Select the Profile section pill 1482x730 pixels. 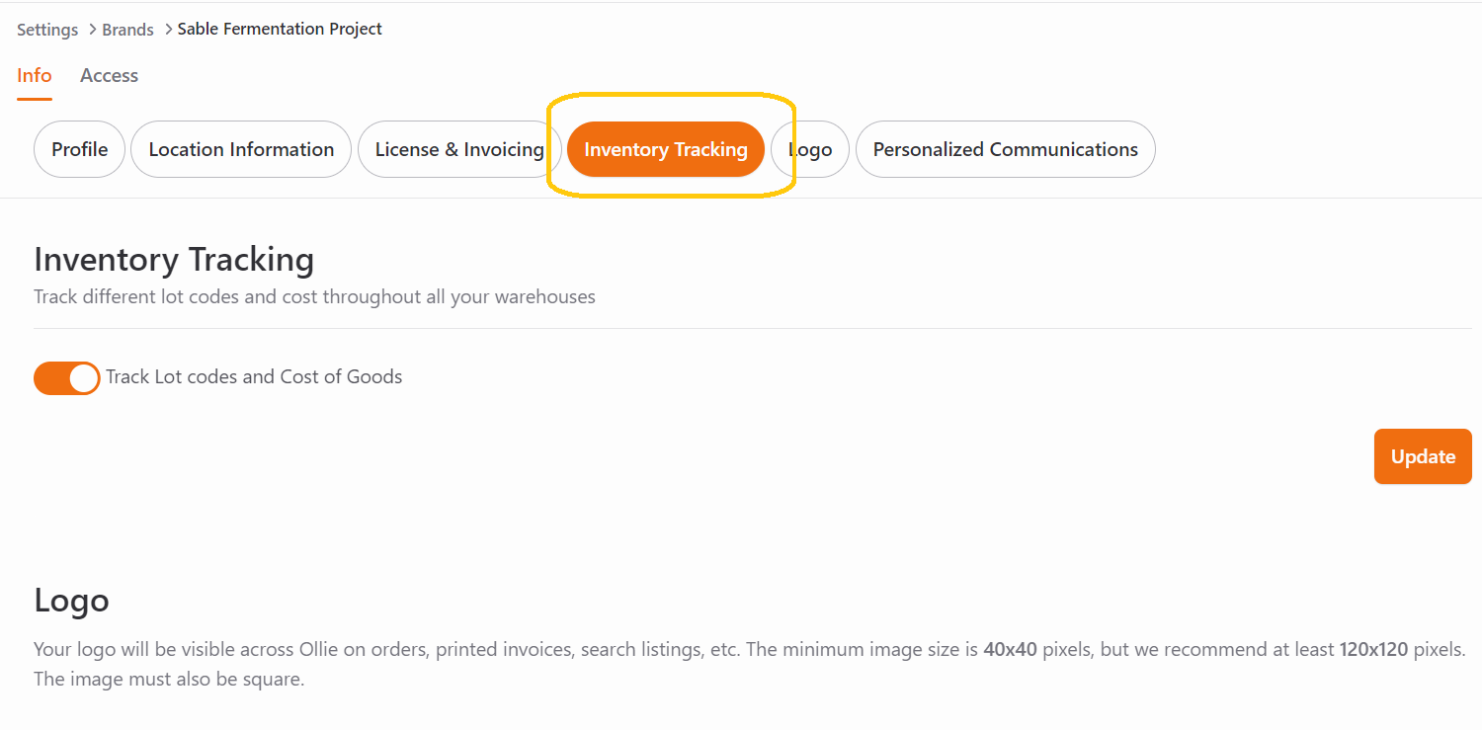click(x=79, y=149)
